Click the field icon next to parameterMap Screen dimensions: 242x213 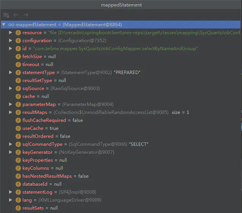(18, 104)
